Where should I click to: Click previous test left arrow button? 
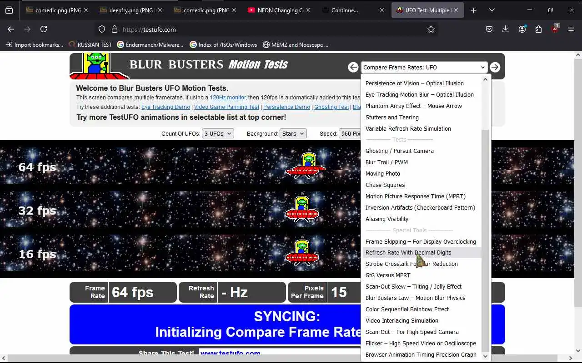click(x=353, y=67)
